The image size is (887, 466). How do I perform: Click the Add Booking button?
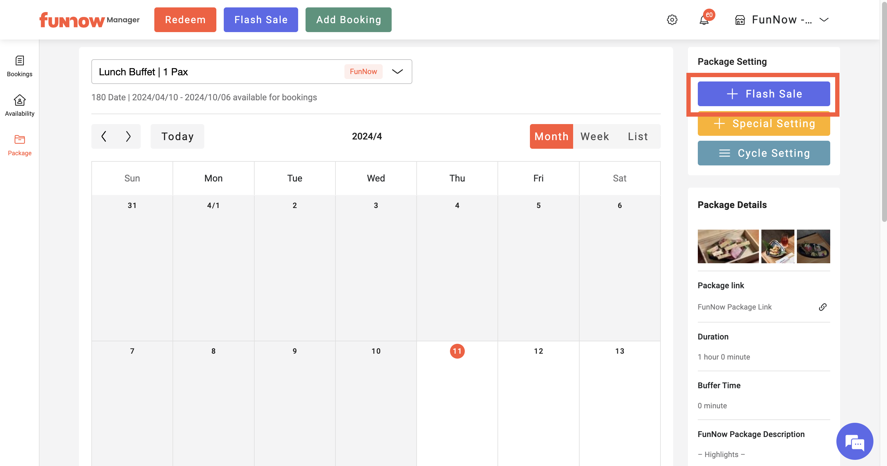point(348,20)
